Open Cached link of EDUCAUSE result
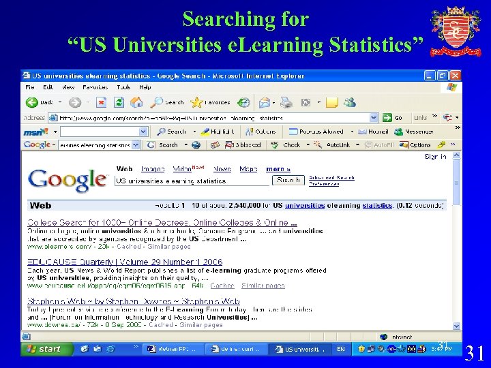491x368 pixels. click(x=222, y=286)
